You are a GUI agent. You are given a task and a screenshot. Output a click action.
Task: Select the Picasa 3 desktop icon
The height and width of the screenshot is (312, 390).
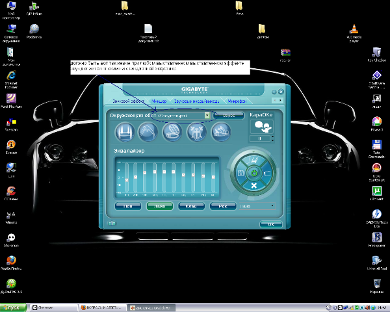[x=377, y=124]
